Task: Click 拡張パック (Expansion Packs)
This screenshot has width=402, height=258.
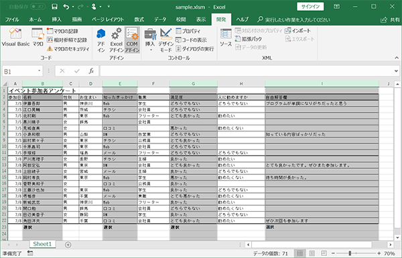Action: pyautogui.click(x=249, y=39)
